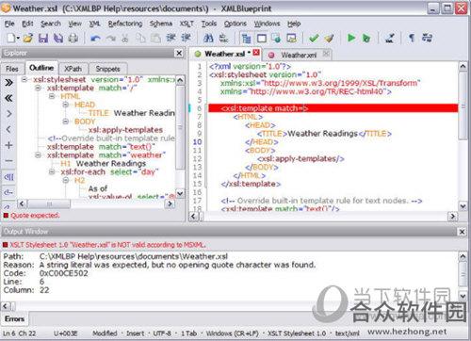This screenshot has width=471, height=341.
Task: Undo the last edit with the blue arrow
Action: click(95, 39)
